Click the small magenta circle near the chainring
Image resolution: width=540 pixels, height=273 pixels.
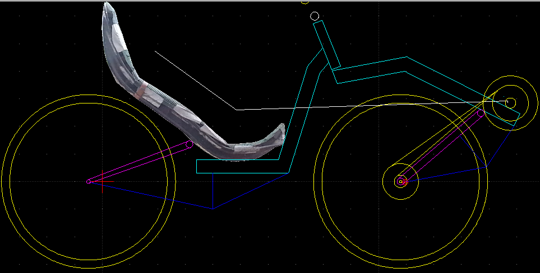(481, 113)
